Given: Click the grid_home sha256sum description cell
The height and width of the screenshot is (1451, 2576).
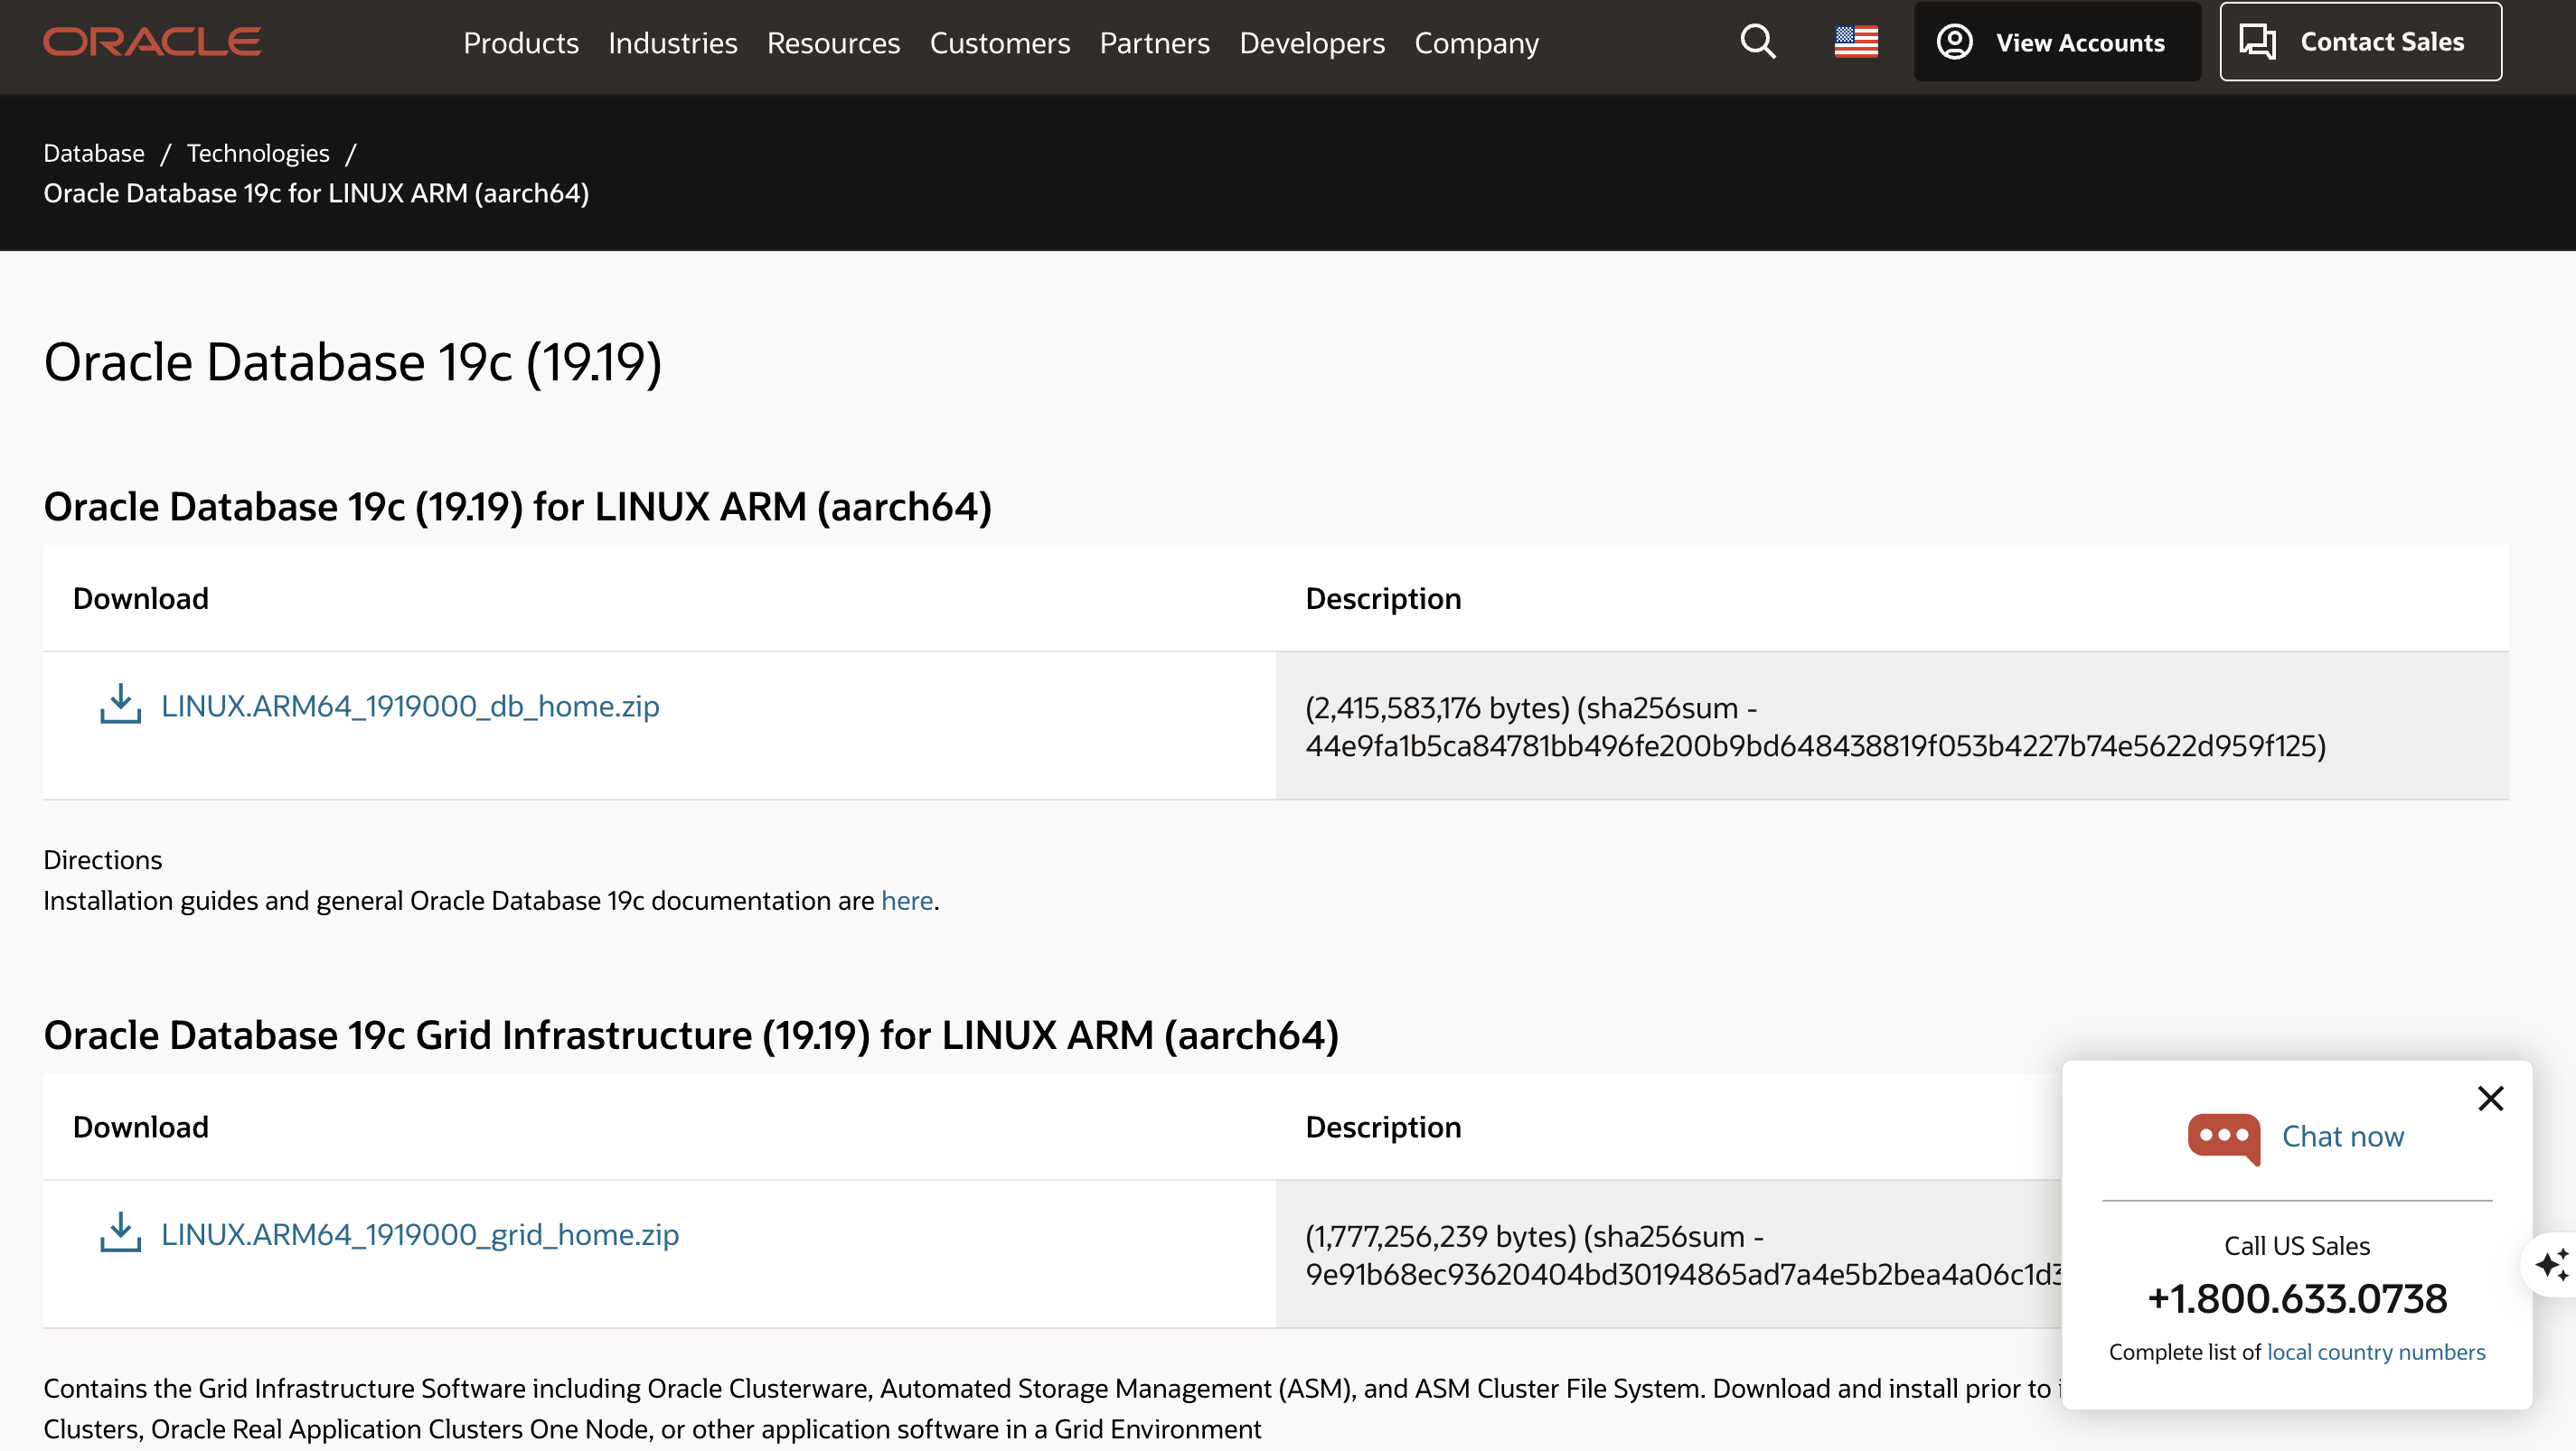Looking at the screenshot, I should pos(1669,1254).
